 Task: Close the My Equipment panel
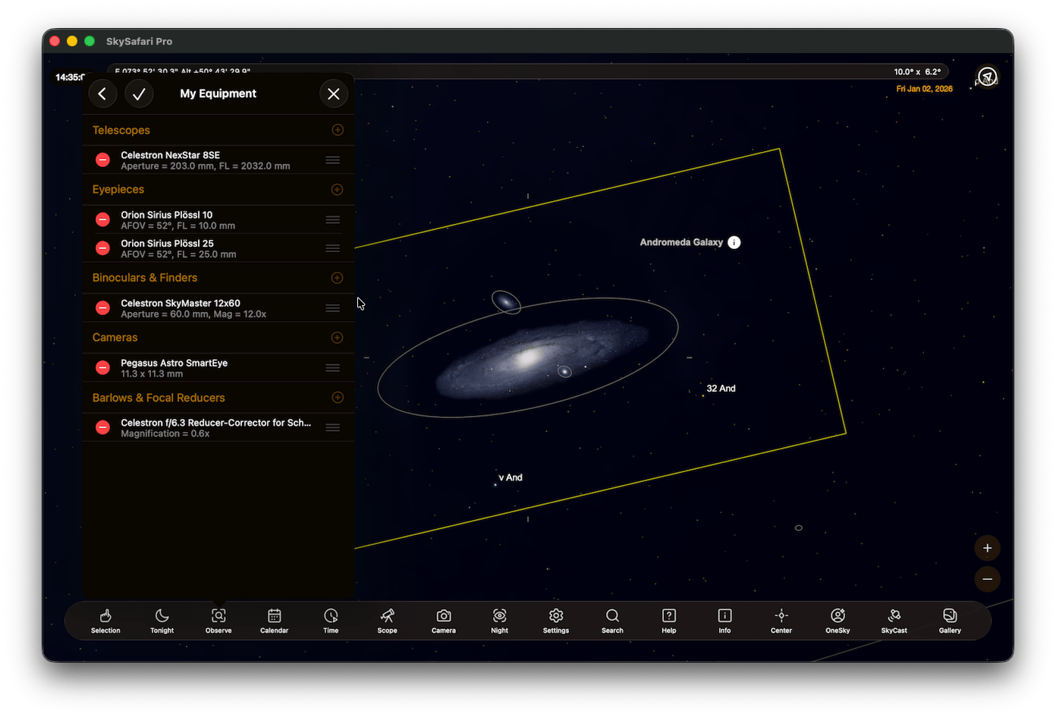(x=334, y=93)
